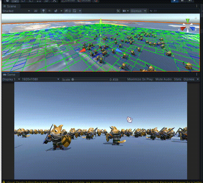
Task: Click the Game Scale slider handle
Action: click(x=73, y=79)
